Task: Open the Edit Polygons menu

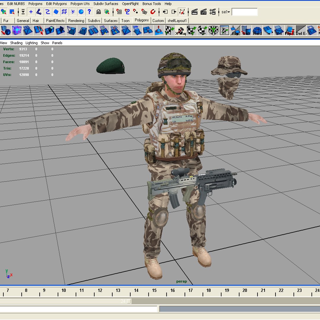Action: pyautogui.click(x=56, y=4)
